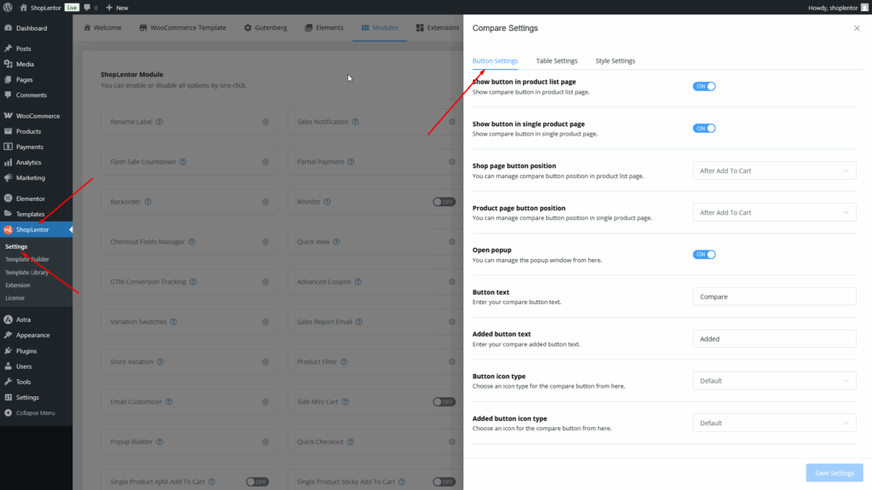Click the Save Settings button
The width and height of the screenshot is (872, 490).
pos(834,473)
